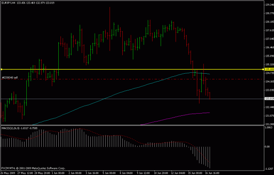Viewport: 274px width, 175px height.
Task: Select the left handle of the yellow line
Action: (x=1, y=69)
